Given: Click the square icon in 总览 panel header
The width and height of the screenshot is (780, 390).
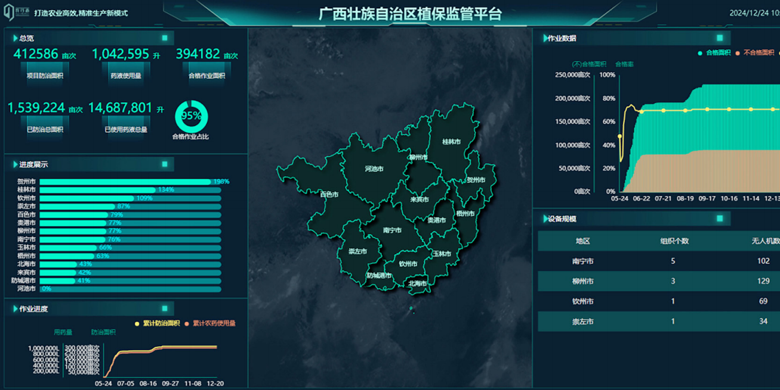Looking at the screenshot, I should [x=165, y=38].
